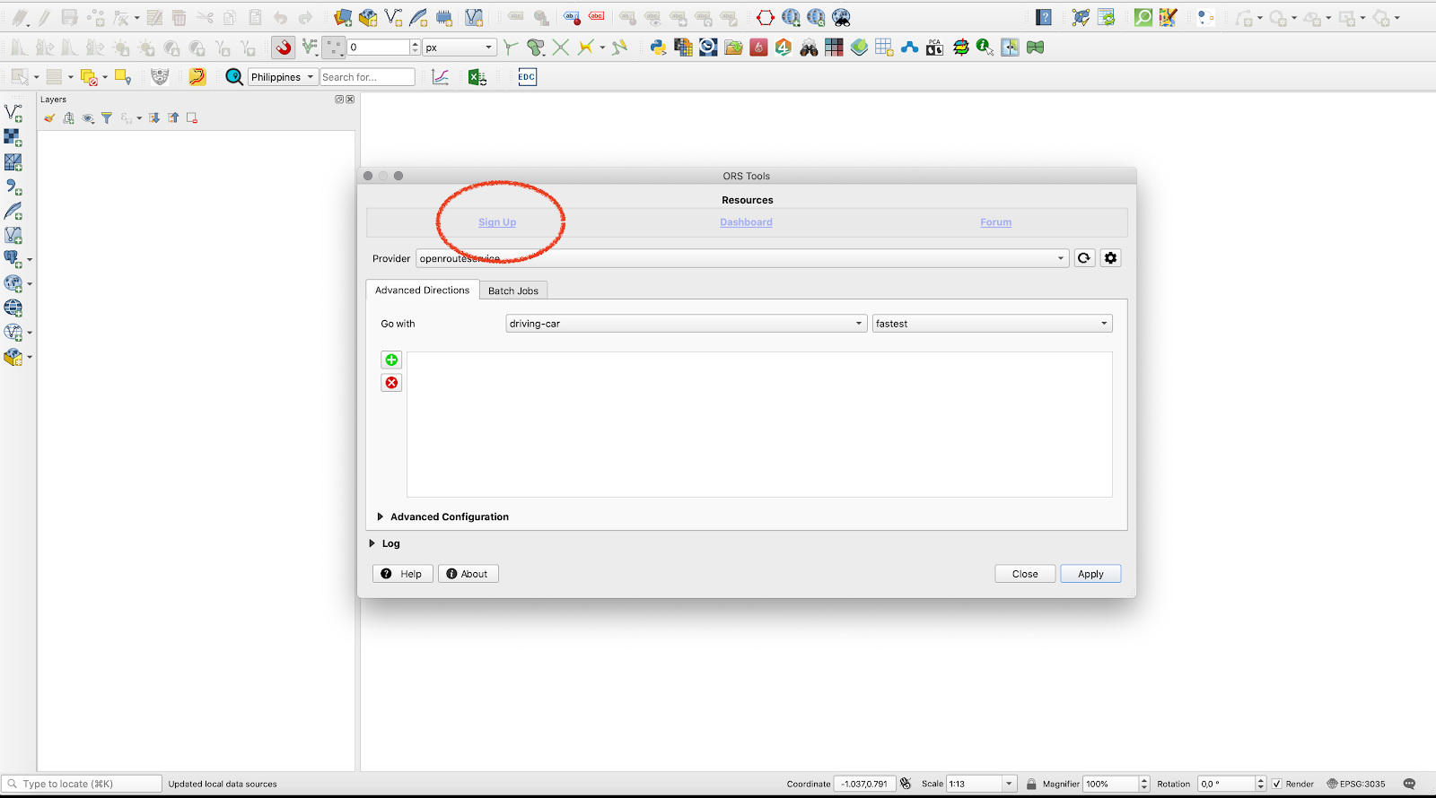
Task: Select the Advanced Directions tab
Action: (422, 291)
